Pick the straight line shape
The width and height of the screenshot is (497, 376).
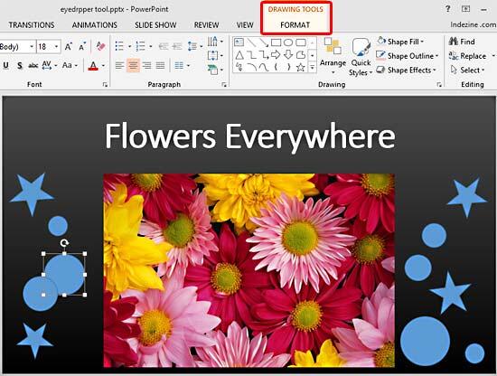click(x=251, y=42)
